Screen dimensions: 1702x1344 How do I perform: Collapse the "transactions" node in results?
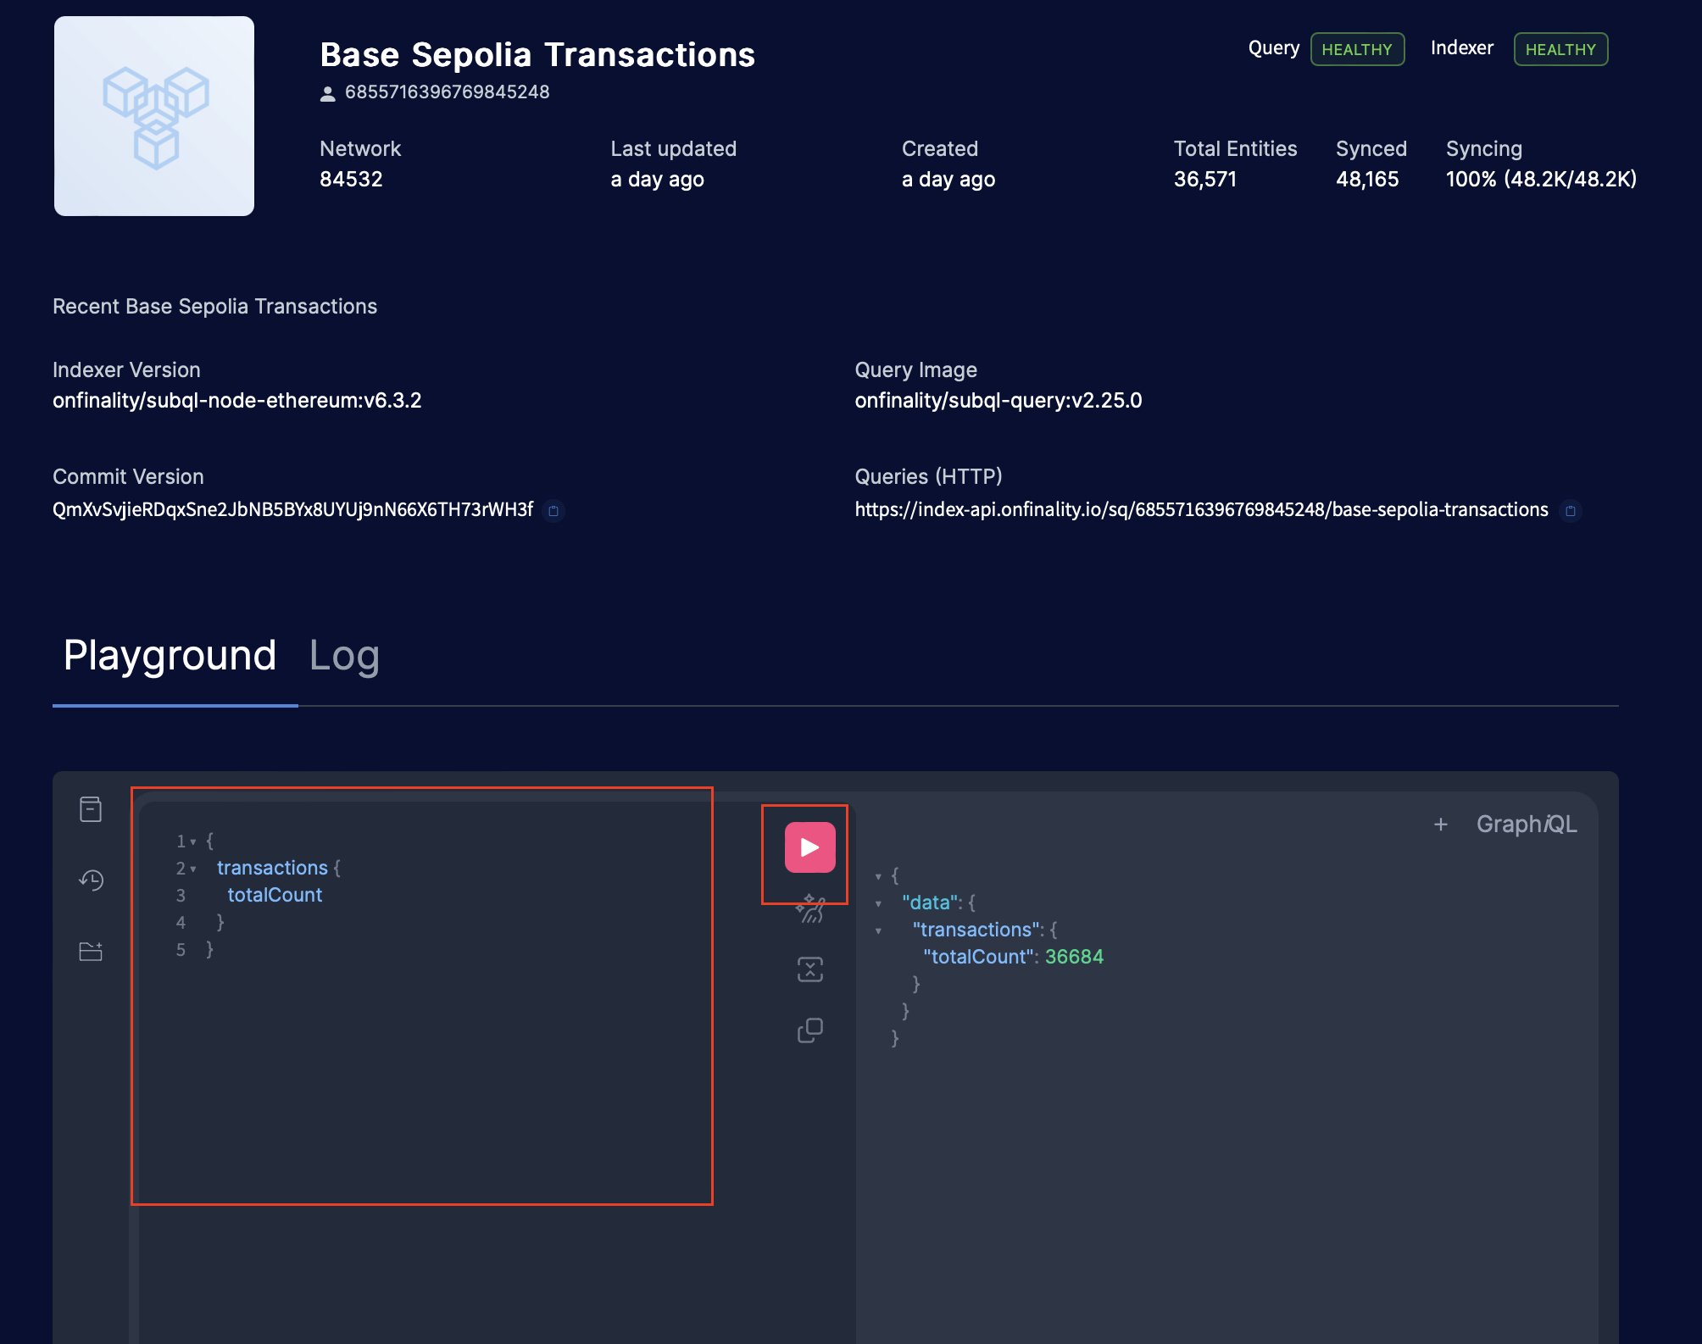point(879,931)
